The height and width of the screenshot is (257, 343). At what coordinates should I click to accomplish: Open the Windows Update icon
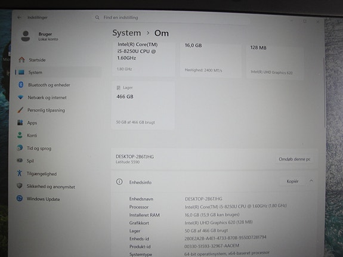click(20, 199)
